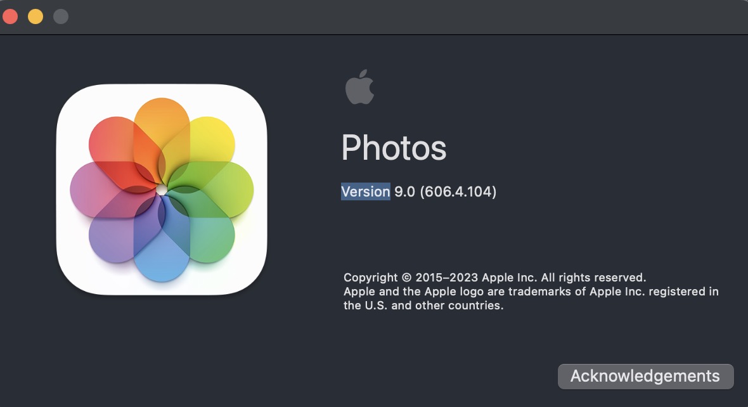Click the Photos app title text
Image resolution: width=748 pixels, height=407 pixels.
pyautogui.click(x=394, y=148)
